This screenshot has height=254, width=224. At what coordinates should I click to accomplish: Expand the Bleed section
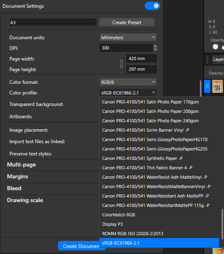coord(14,188)
